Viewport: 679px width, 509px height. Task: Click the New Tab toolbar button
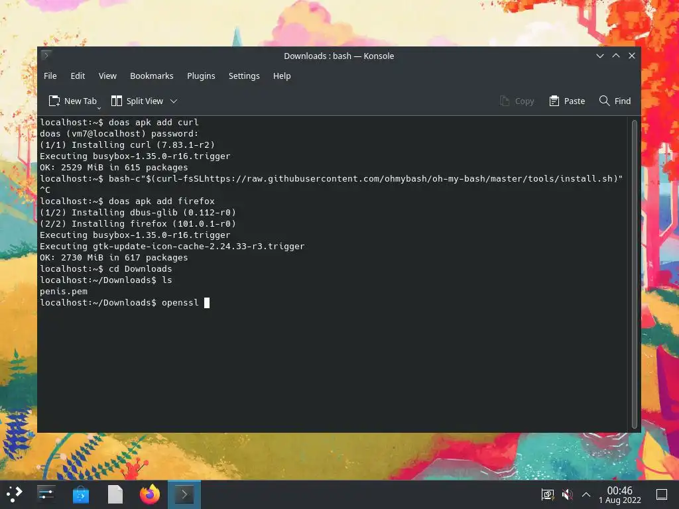73,101
